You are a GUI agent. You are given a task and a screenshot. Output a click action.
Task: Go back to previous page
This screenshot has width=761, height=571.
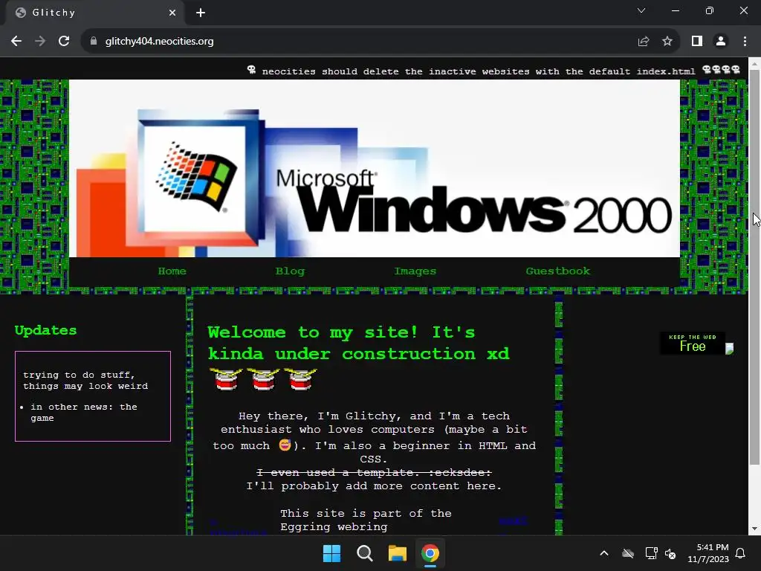16,42
